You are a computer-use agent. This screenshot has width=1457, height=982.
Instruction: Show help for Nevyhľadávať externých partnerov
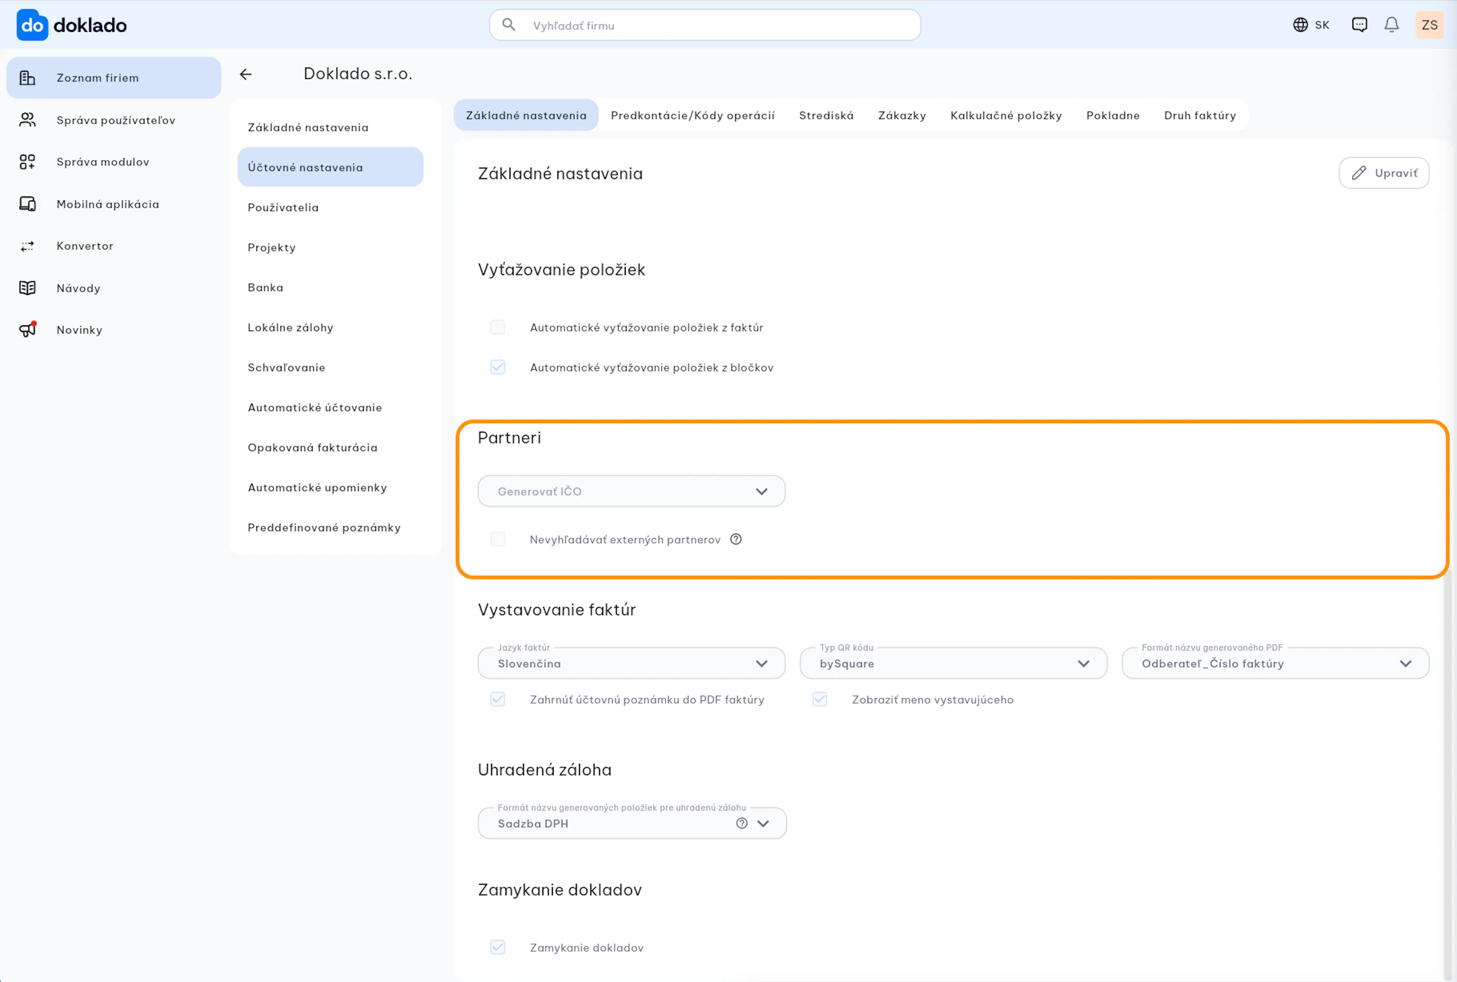[x=736, y=539]
